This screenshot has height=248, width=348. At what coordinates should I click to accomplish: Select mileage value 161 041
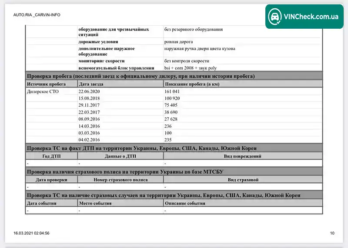click(x=172, y=91)
